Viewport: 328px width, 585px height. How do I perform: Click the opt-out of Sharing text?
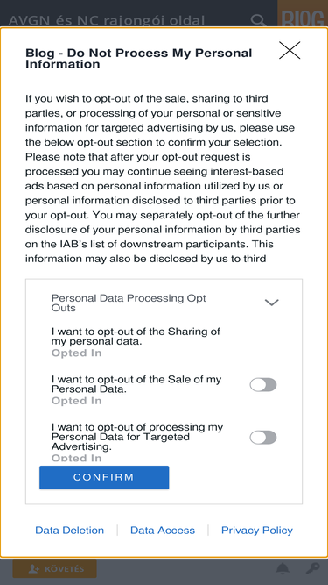click(136, 336)
